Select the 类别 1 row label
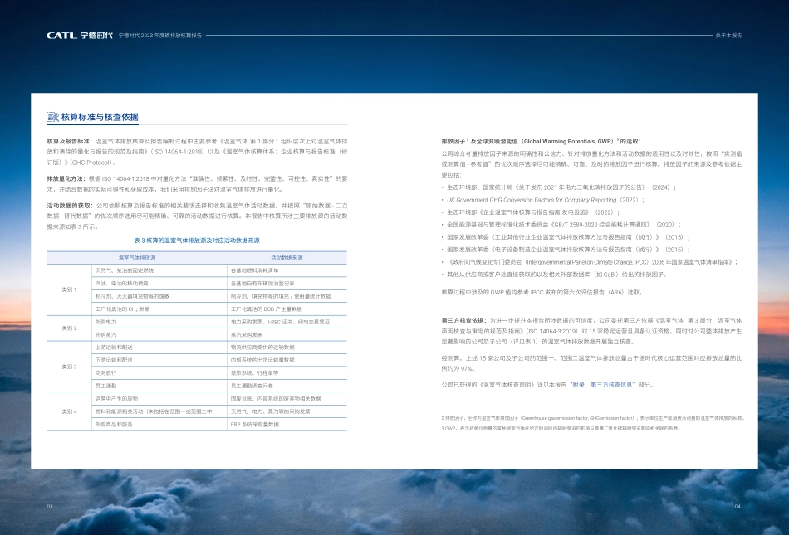The image size is (789, 535). [x=69, y=289]
